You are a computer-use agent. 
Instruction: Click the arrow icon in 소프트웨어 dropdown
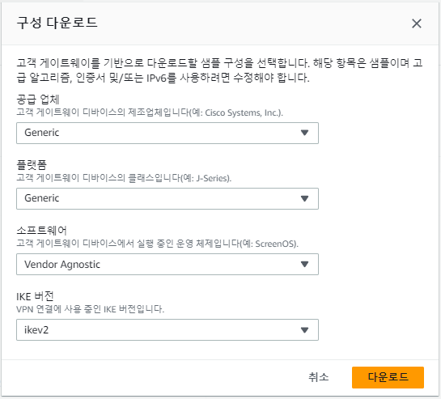pos(304,264)
